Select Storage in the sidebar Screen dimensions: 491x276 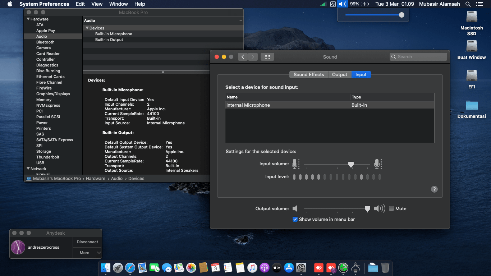43,151
